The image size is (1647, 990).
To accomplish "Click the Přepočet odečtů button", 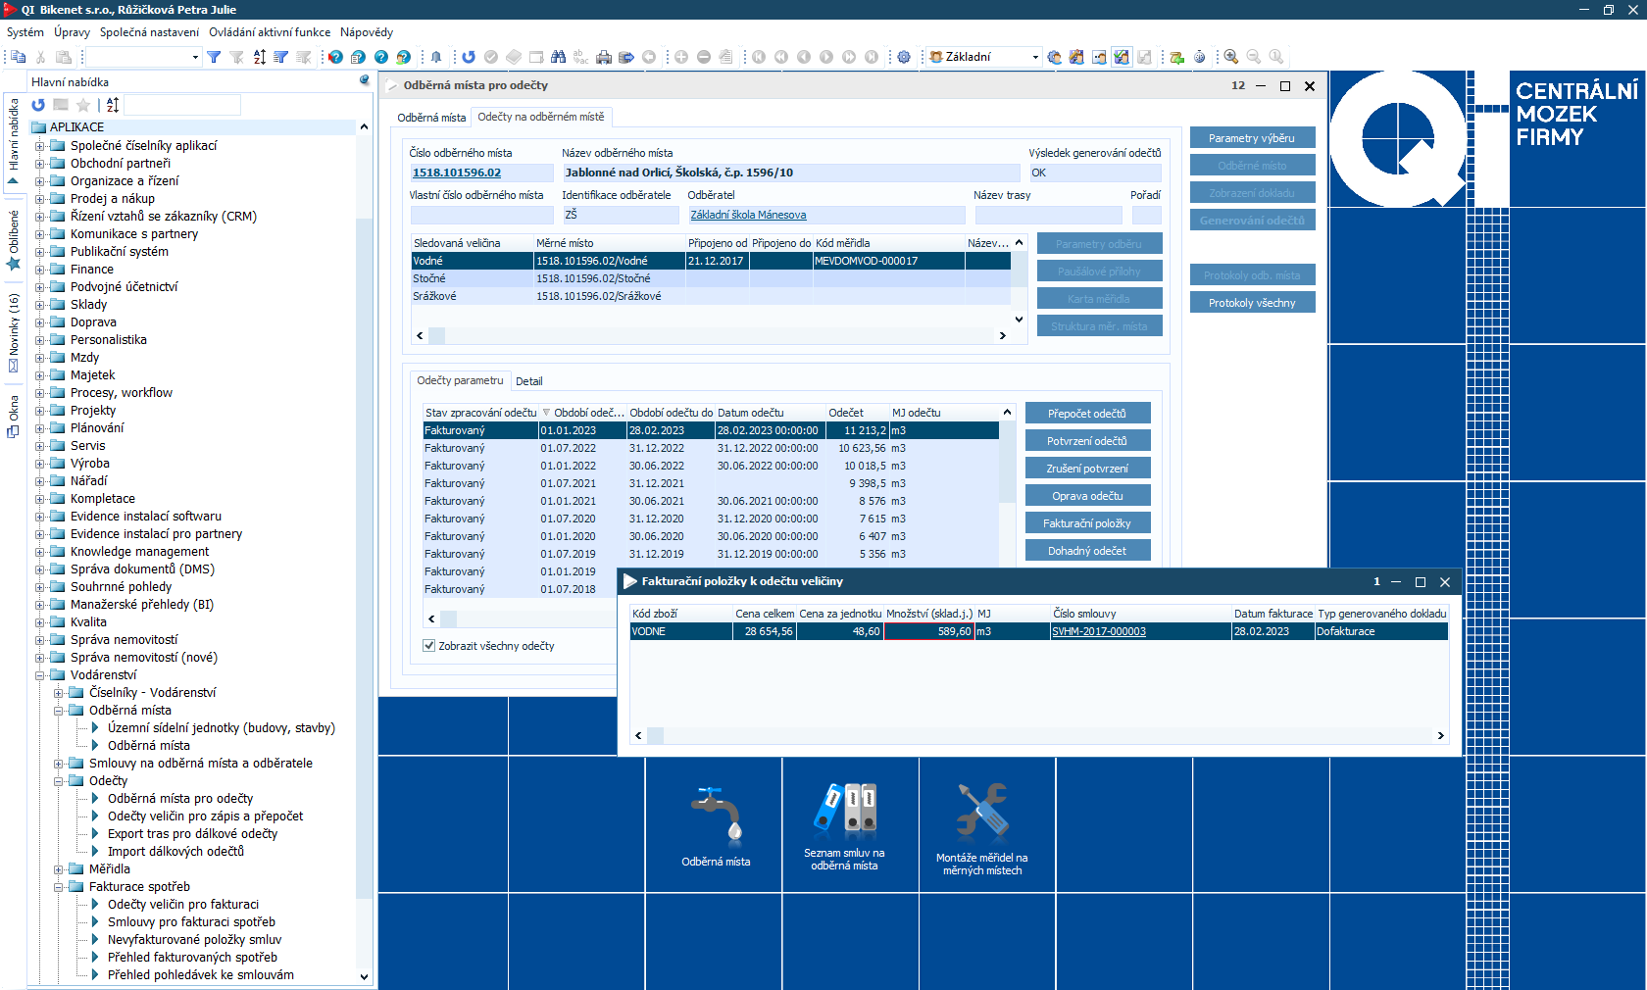I will [1086, 414].
